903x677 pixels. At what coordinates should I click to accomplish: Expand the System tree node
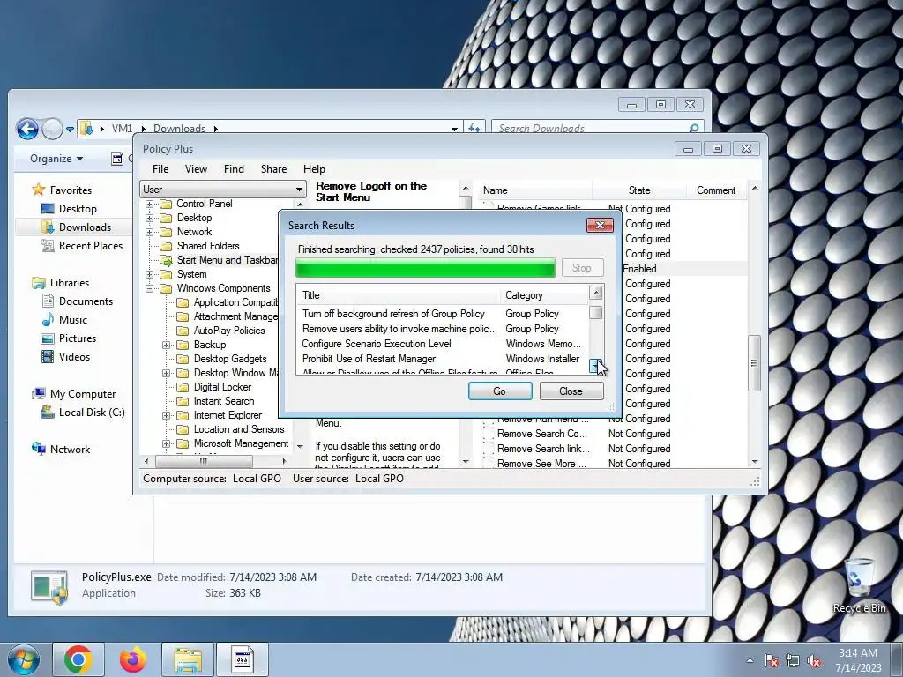150,274
